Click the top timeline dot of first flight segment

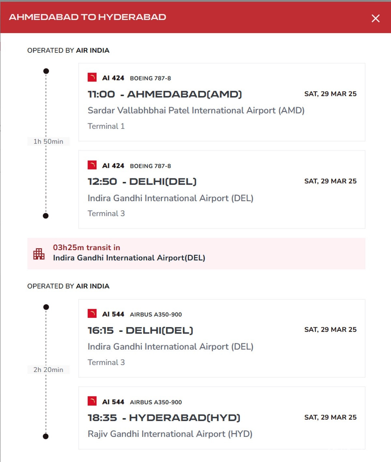46,71
